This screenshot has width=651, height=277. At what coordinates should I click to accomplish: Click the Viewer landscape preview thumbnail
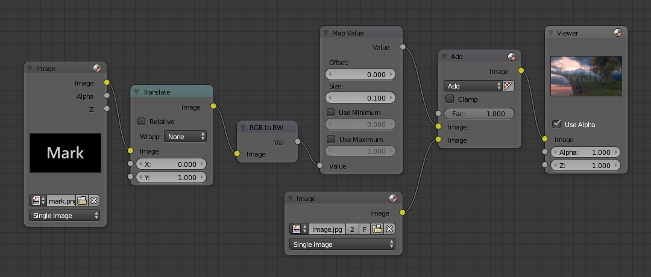pos(586,76)
